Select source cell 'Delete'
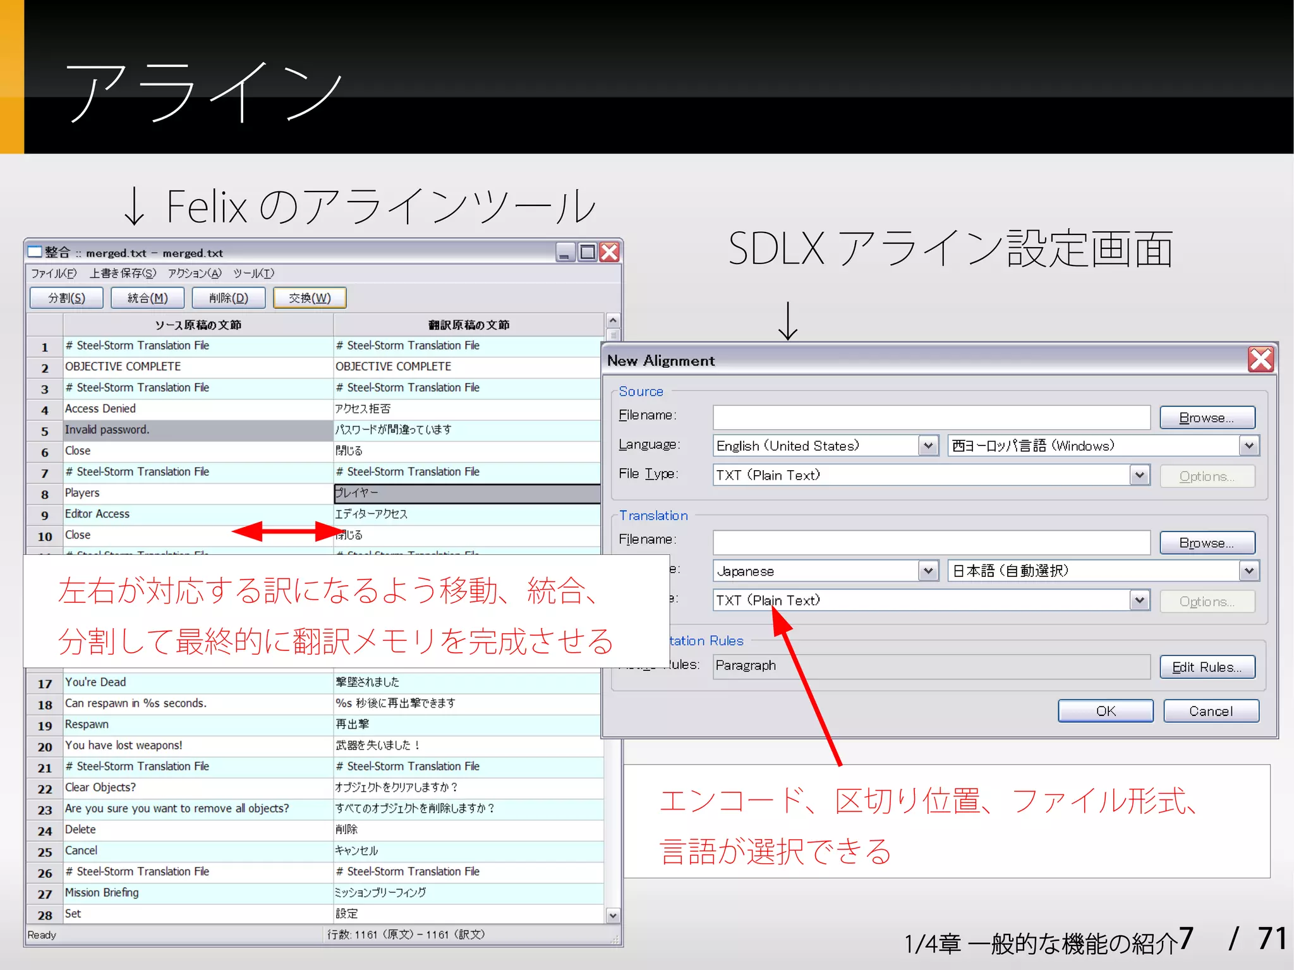This screenshot has width=1294, height=970. (x=198, y=830)
